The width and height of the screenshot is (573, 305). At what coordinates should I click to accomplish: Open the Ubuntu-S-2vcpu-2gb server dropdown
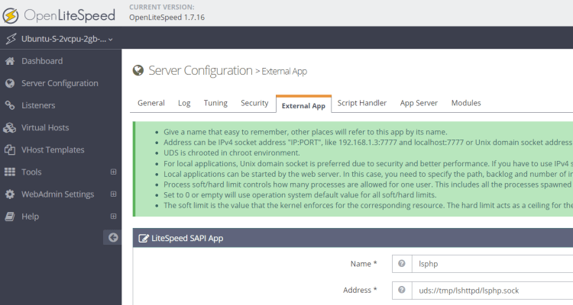pyautogui.click(x=60, y=39)
